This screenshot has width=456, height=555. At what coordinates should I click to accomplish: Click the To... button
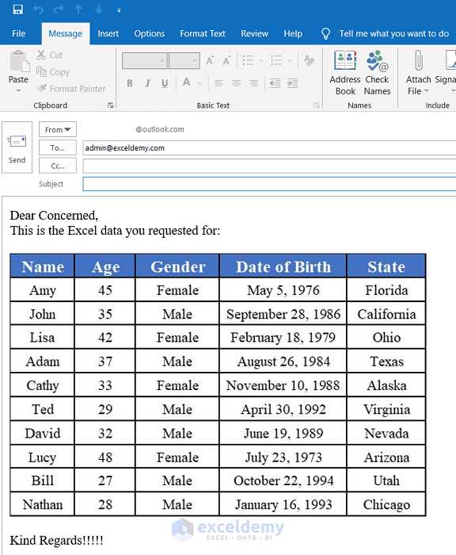click(x=58, y=147)
